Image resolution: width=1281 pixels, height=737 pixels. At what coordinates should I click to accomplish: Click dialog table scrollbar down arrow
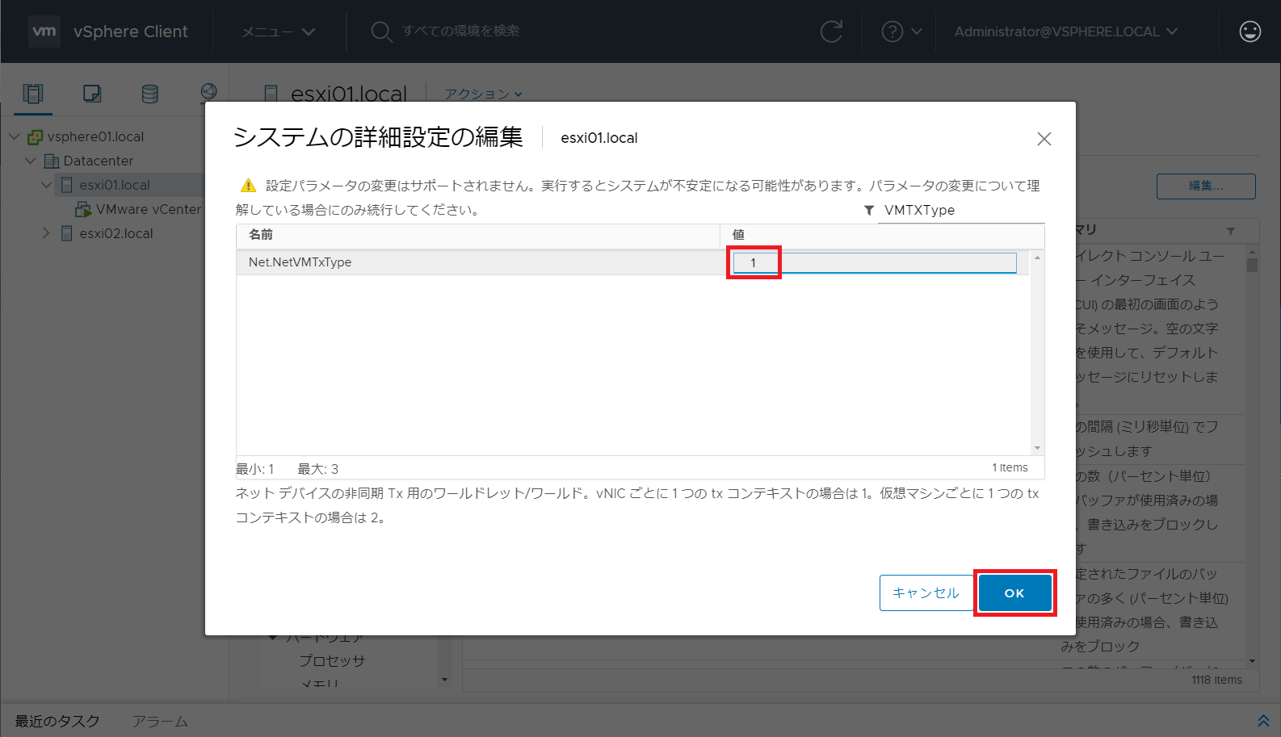point(1038,448)
